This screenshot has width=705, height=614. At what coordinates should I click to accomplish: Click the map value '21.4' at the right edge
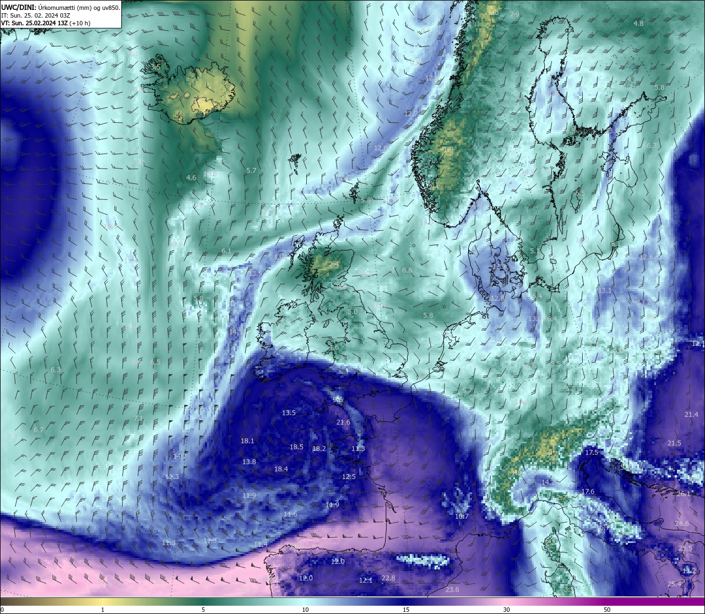(691, 415)
